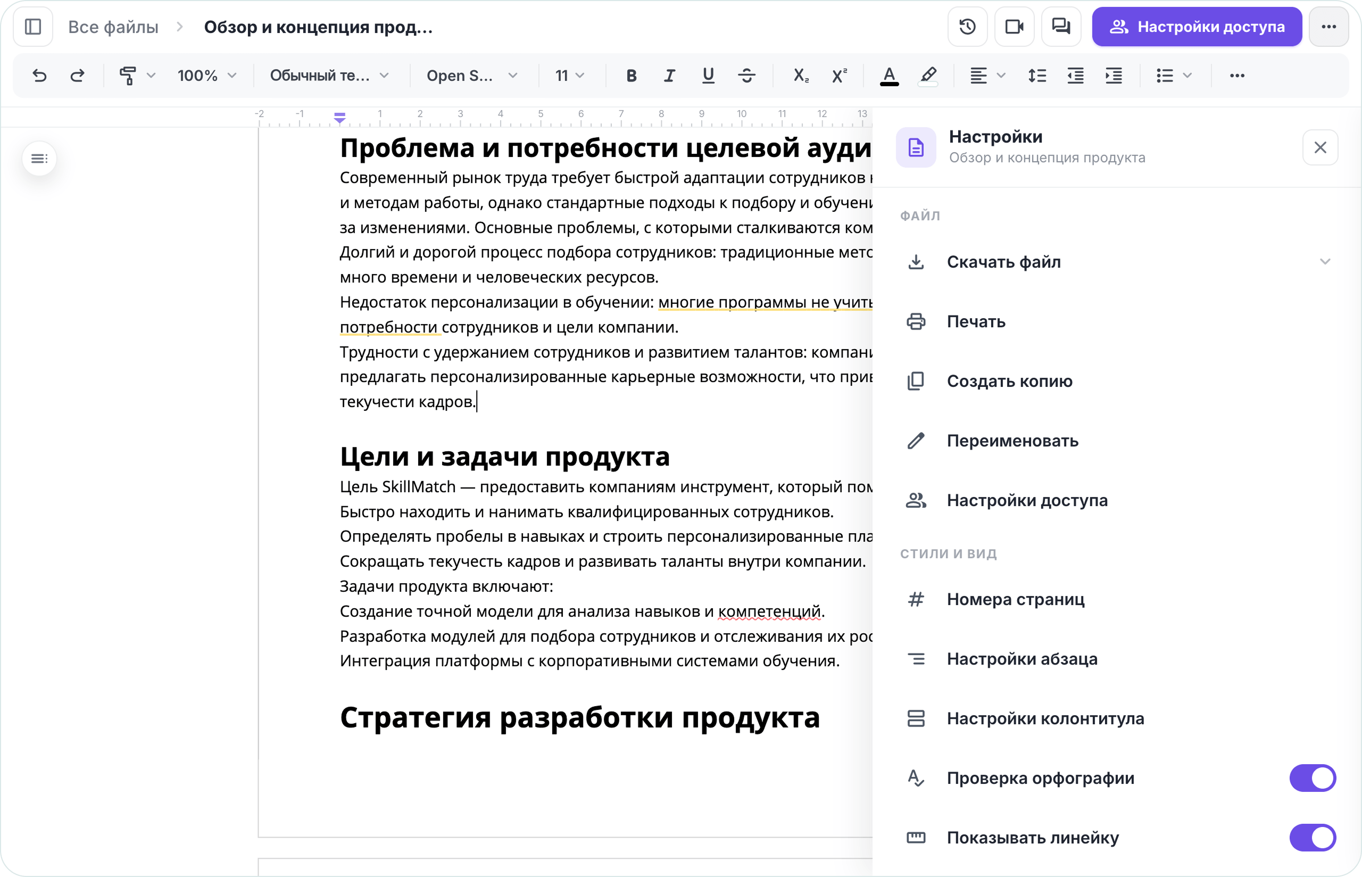The image size is (1362, 877).
Task: Open toolbar overflow more tools
Action: pyautogui.click(x=1237, y=75)
